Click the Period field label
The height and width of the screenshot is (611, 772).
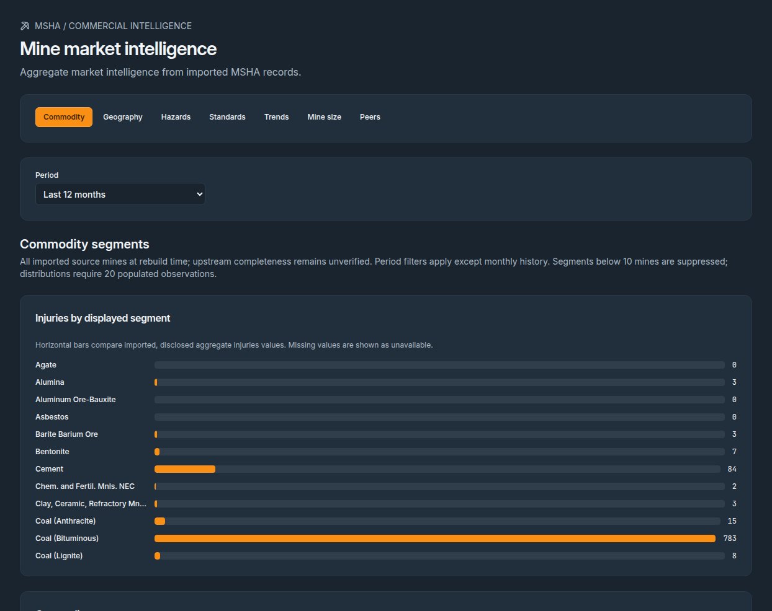click(47, 175)
